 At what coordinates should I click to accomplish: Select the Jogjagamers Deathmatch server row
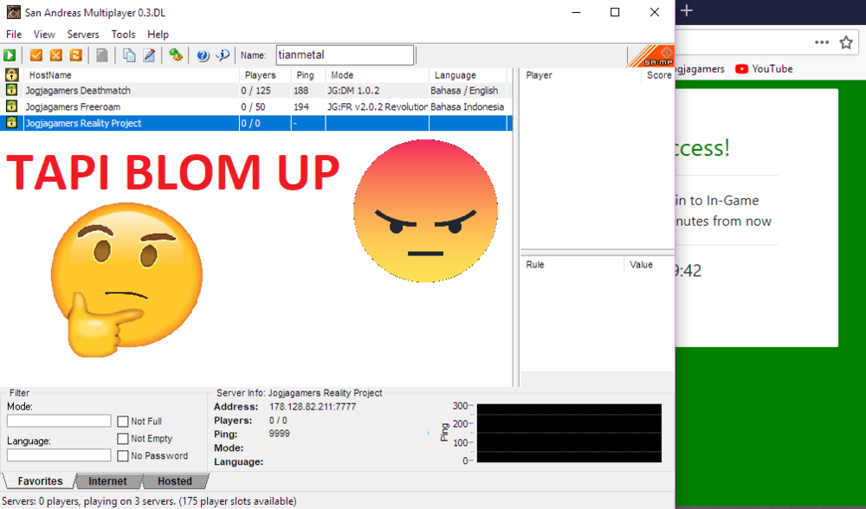click(x=256, y=91)
